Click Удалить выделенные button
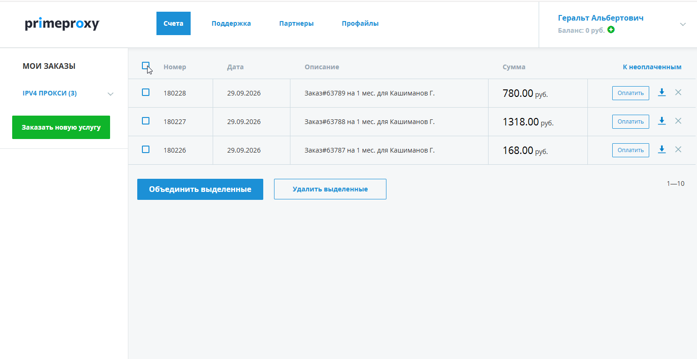Viewport: 697px width, 359px height. (x=330, y=189)
